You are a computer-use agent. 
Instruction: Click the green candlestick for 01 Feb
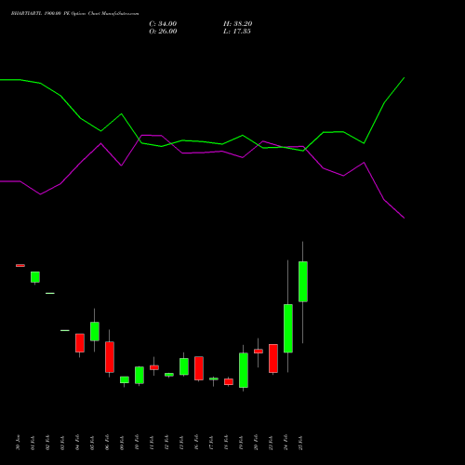pos(35,277)
